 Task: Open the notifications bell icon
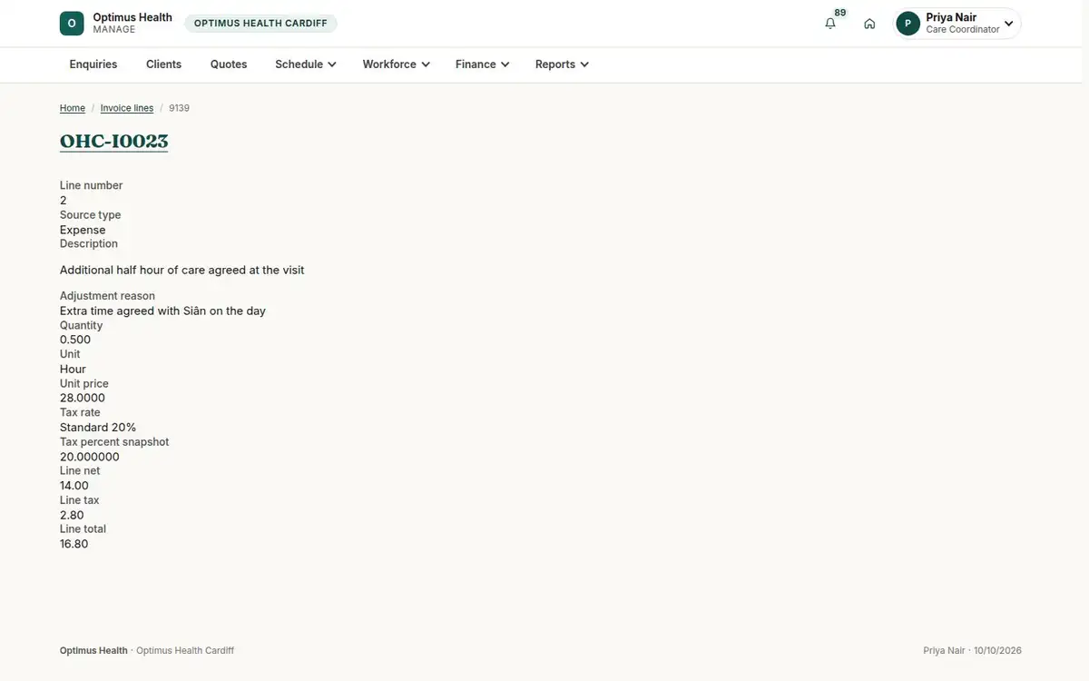coord(829,24)
